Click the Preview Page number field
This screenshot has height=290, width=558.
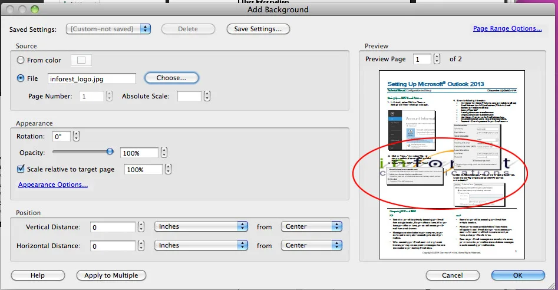(422, 59)
